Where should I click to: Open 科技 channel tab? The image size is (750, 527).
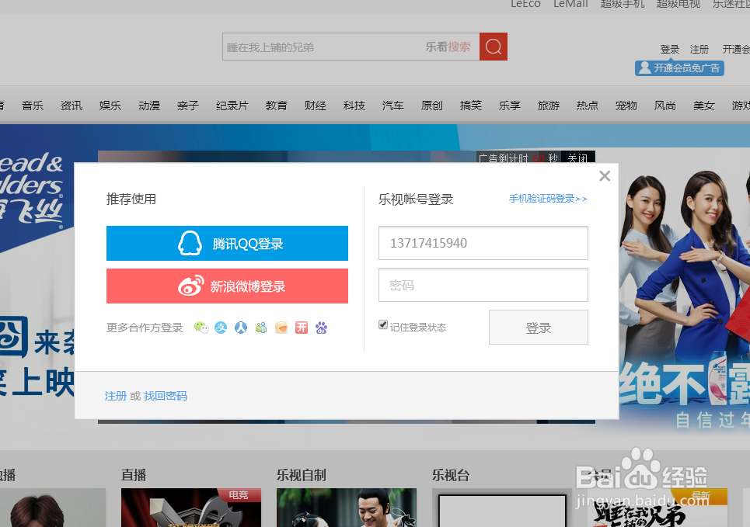354,106
